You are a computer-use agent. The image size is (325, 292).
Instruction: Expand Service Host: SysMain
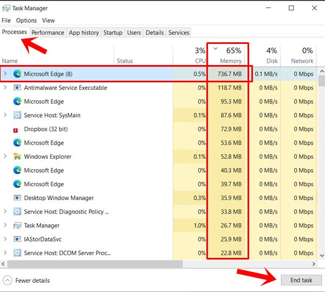coord(5,115)
